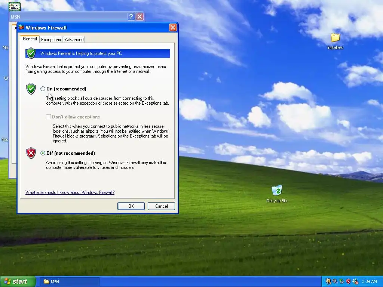
Task: Click the MSN Messenger tray icon
Action: click(x=355, y=282)
